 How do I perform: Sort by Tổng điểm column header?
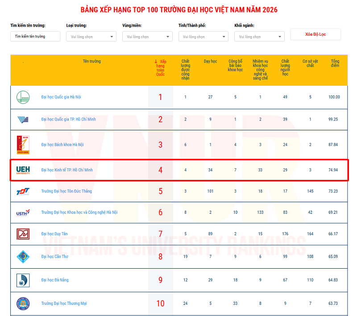point(335,63)
